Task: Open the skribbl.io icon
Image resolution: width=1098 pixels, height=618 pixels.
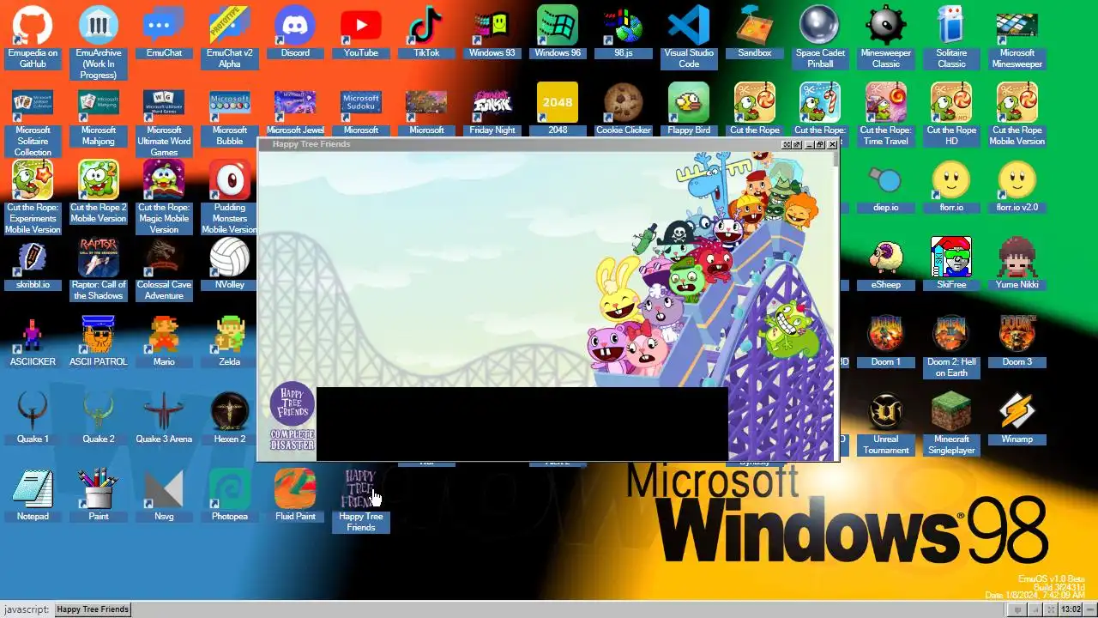Action: [x=33, y=258]
